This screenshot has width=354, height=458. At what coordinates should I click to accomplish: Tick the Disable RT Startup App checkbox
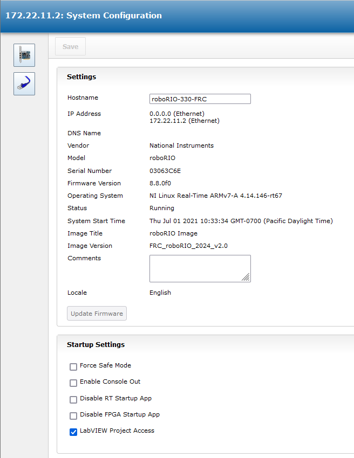(73, 400)
